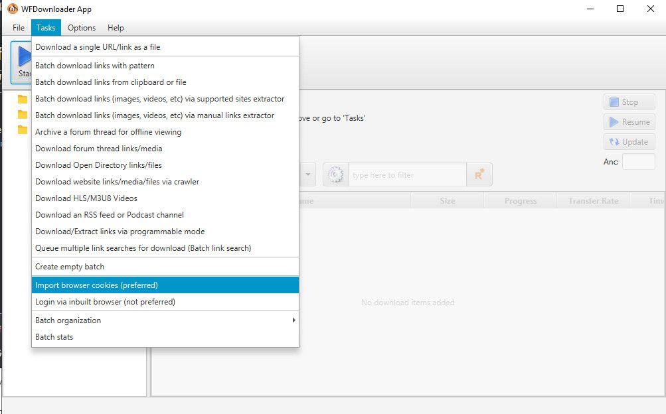Select the third folder icon in sidebar
The width and height of the screenshot is (666, 414).
tap(23, 130)
